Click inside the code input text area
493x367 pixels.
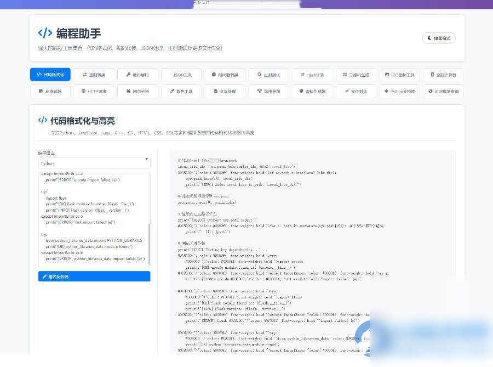94,219
